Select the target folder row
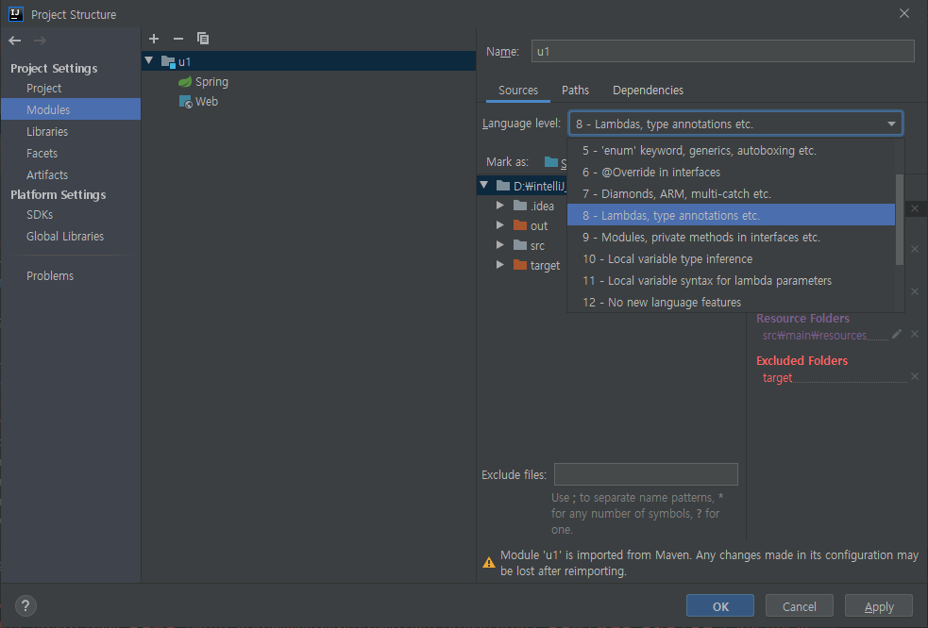The height and width of the screenshot is (628, 928). (x=537, y=266)
